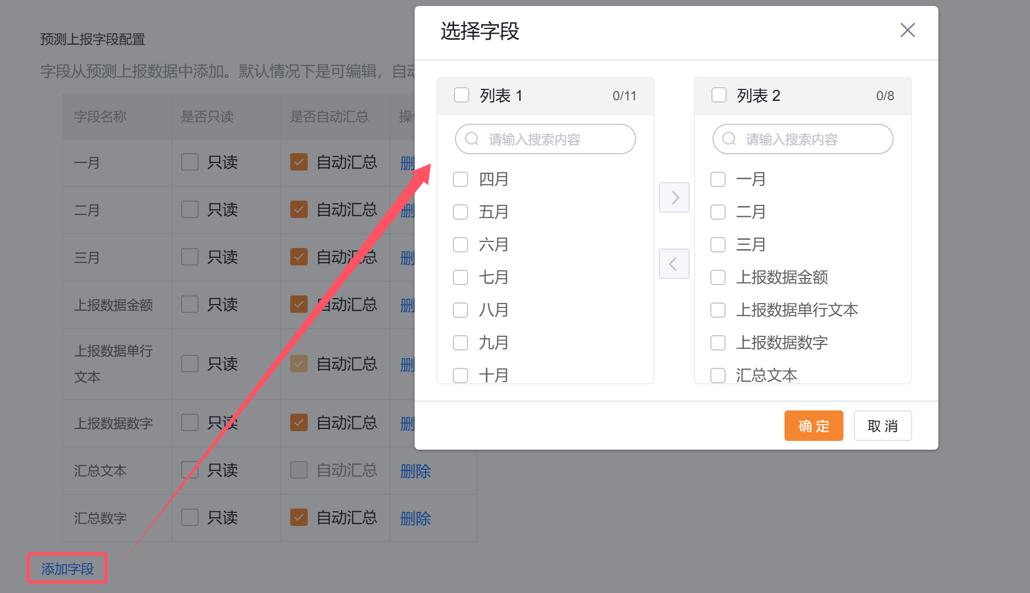Click the move-right arrow transfer button

point(674,197)
